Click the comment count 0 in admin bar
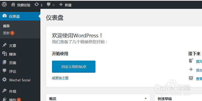Screen dimensions: 202x101 [54, 5]
